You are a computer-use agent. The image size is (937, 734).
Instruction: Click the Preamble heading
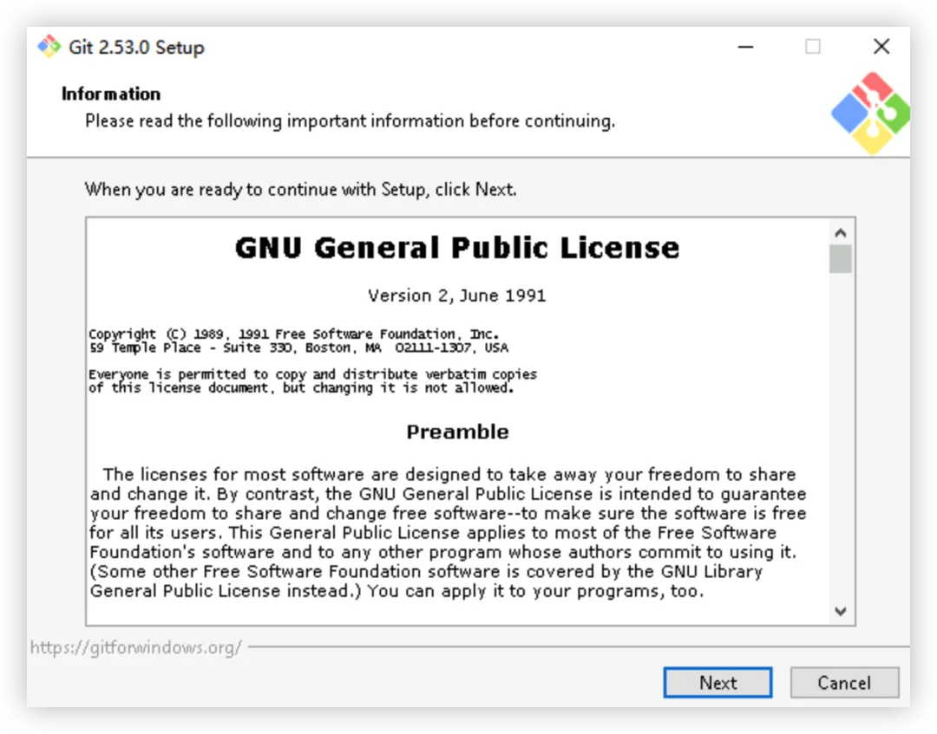coord(457,432)
